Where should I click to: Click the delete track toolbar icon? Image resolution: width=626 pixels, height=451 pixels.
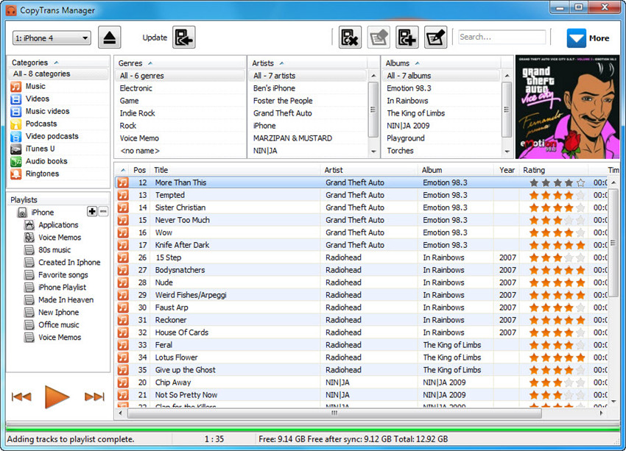click(x=350, y=38)
